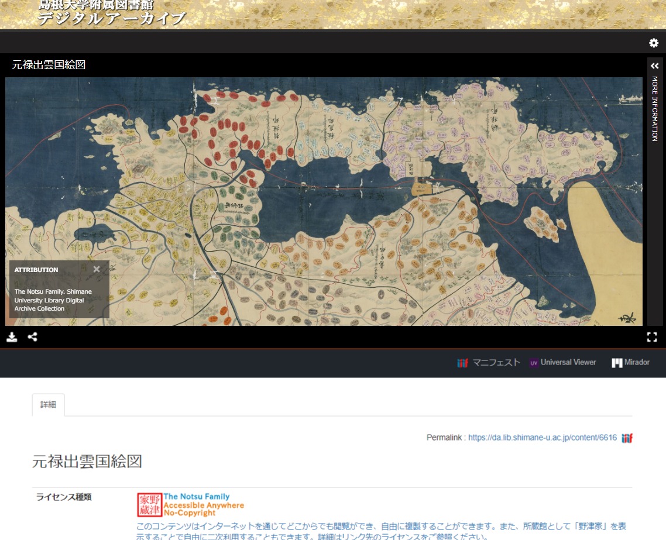666x540 pixels.
Task: Close the ATTRIBUTION overlay box
Action: 97,269
